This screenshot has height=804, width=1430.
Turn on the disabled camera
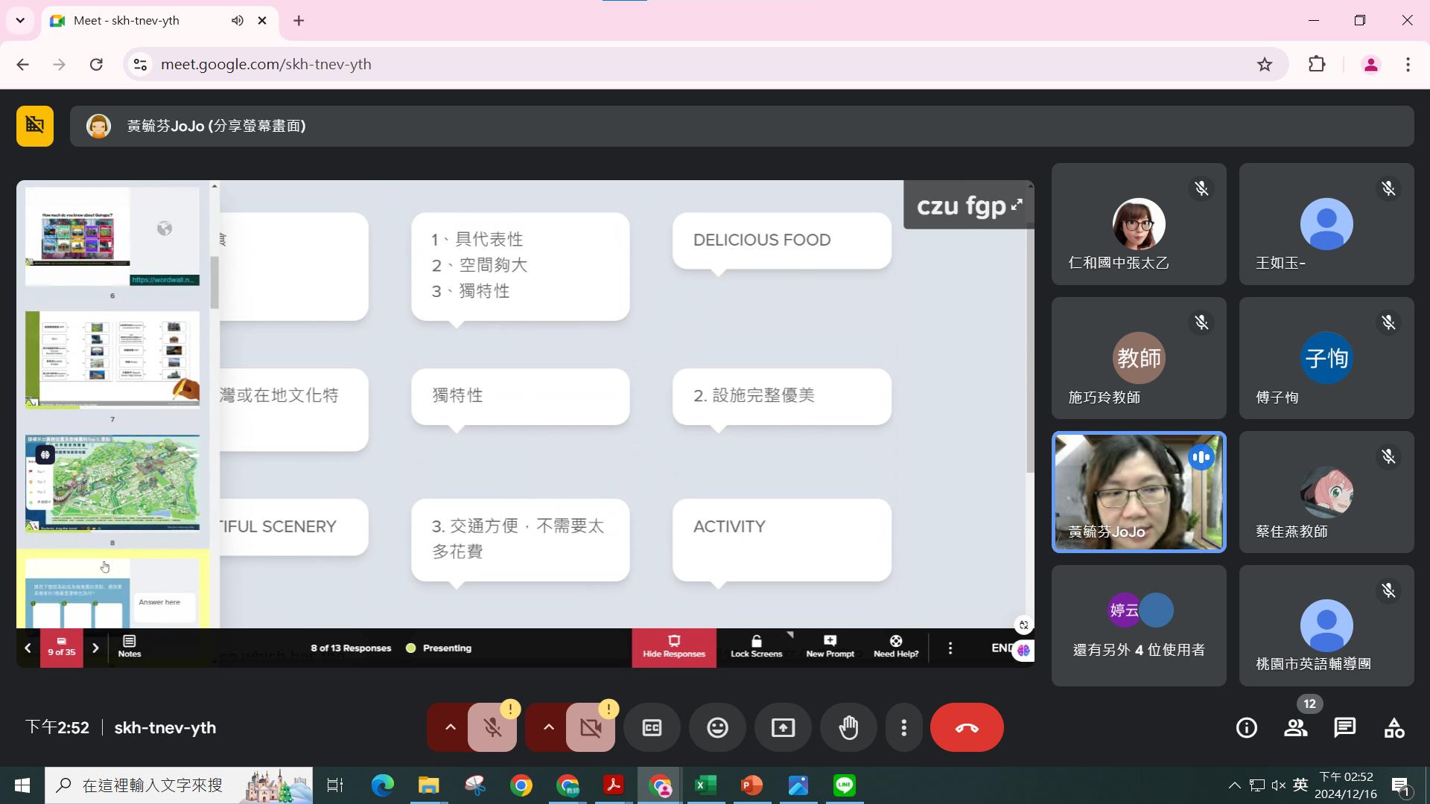click(x=591, y=727)
